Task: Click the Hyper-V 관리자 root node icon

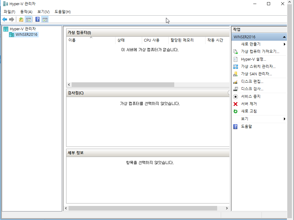Action: (x=6, y=29)
